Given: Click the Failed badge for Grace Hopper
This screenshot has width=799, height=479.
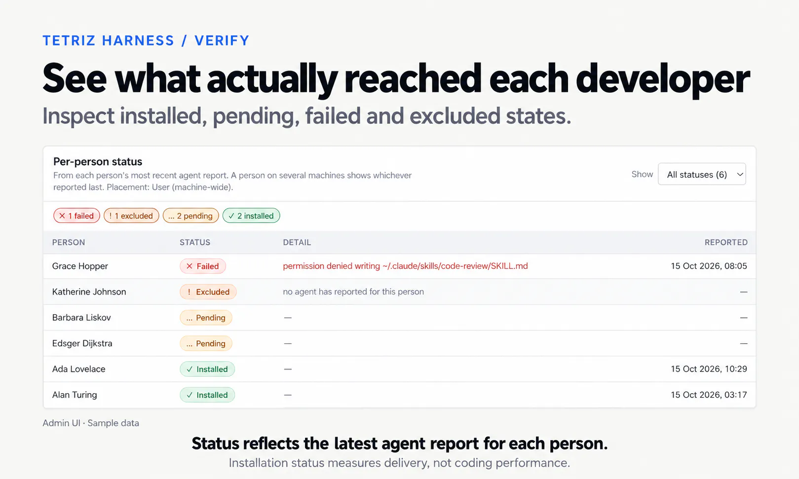Looking at the screenshot, I should coord(203,266).
